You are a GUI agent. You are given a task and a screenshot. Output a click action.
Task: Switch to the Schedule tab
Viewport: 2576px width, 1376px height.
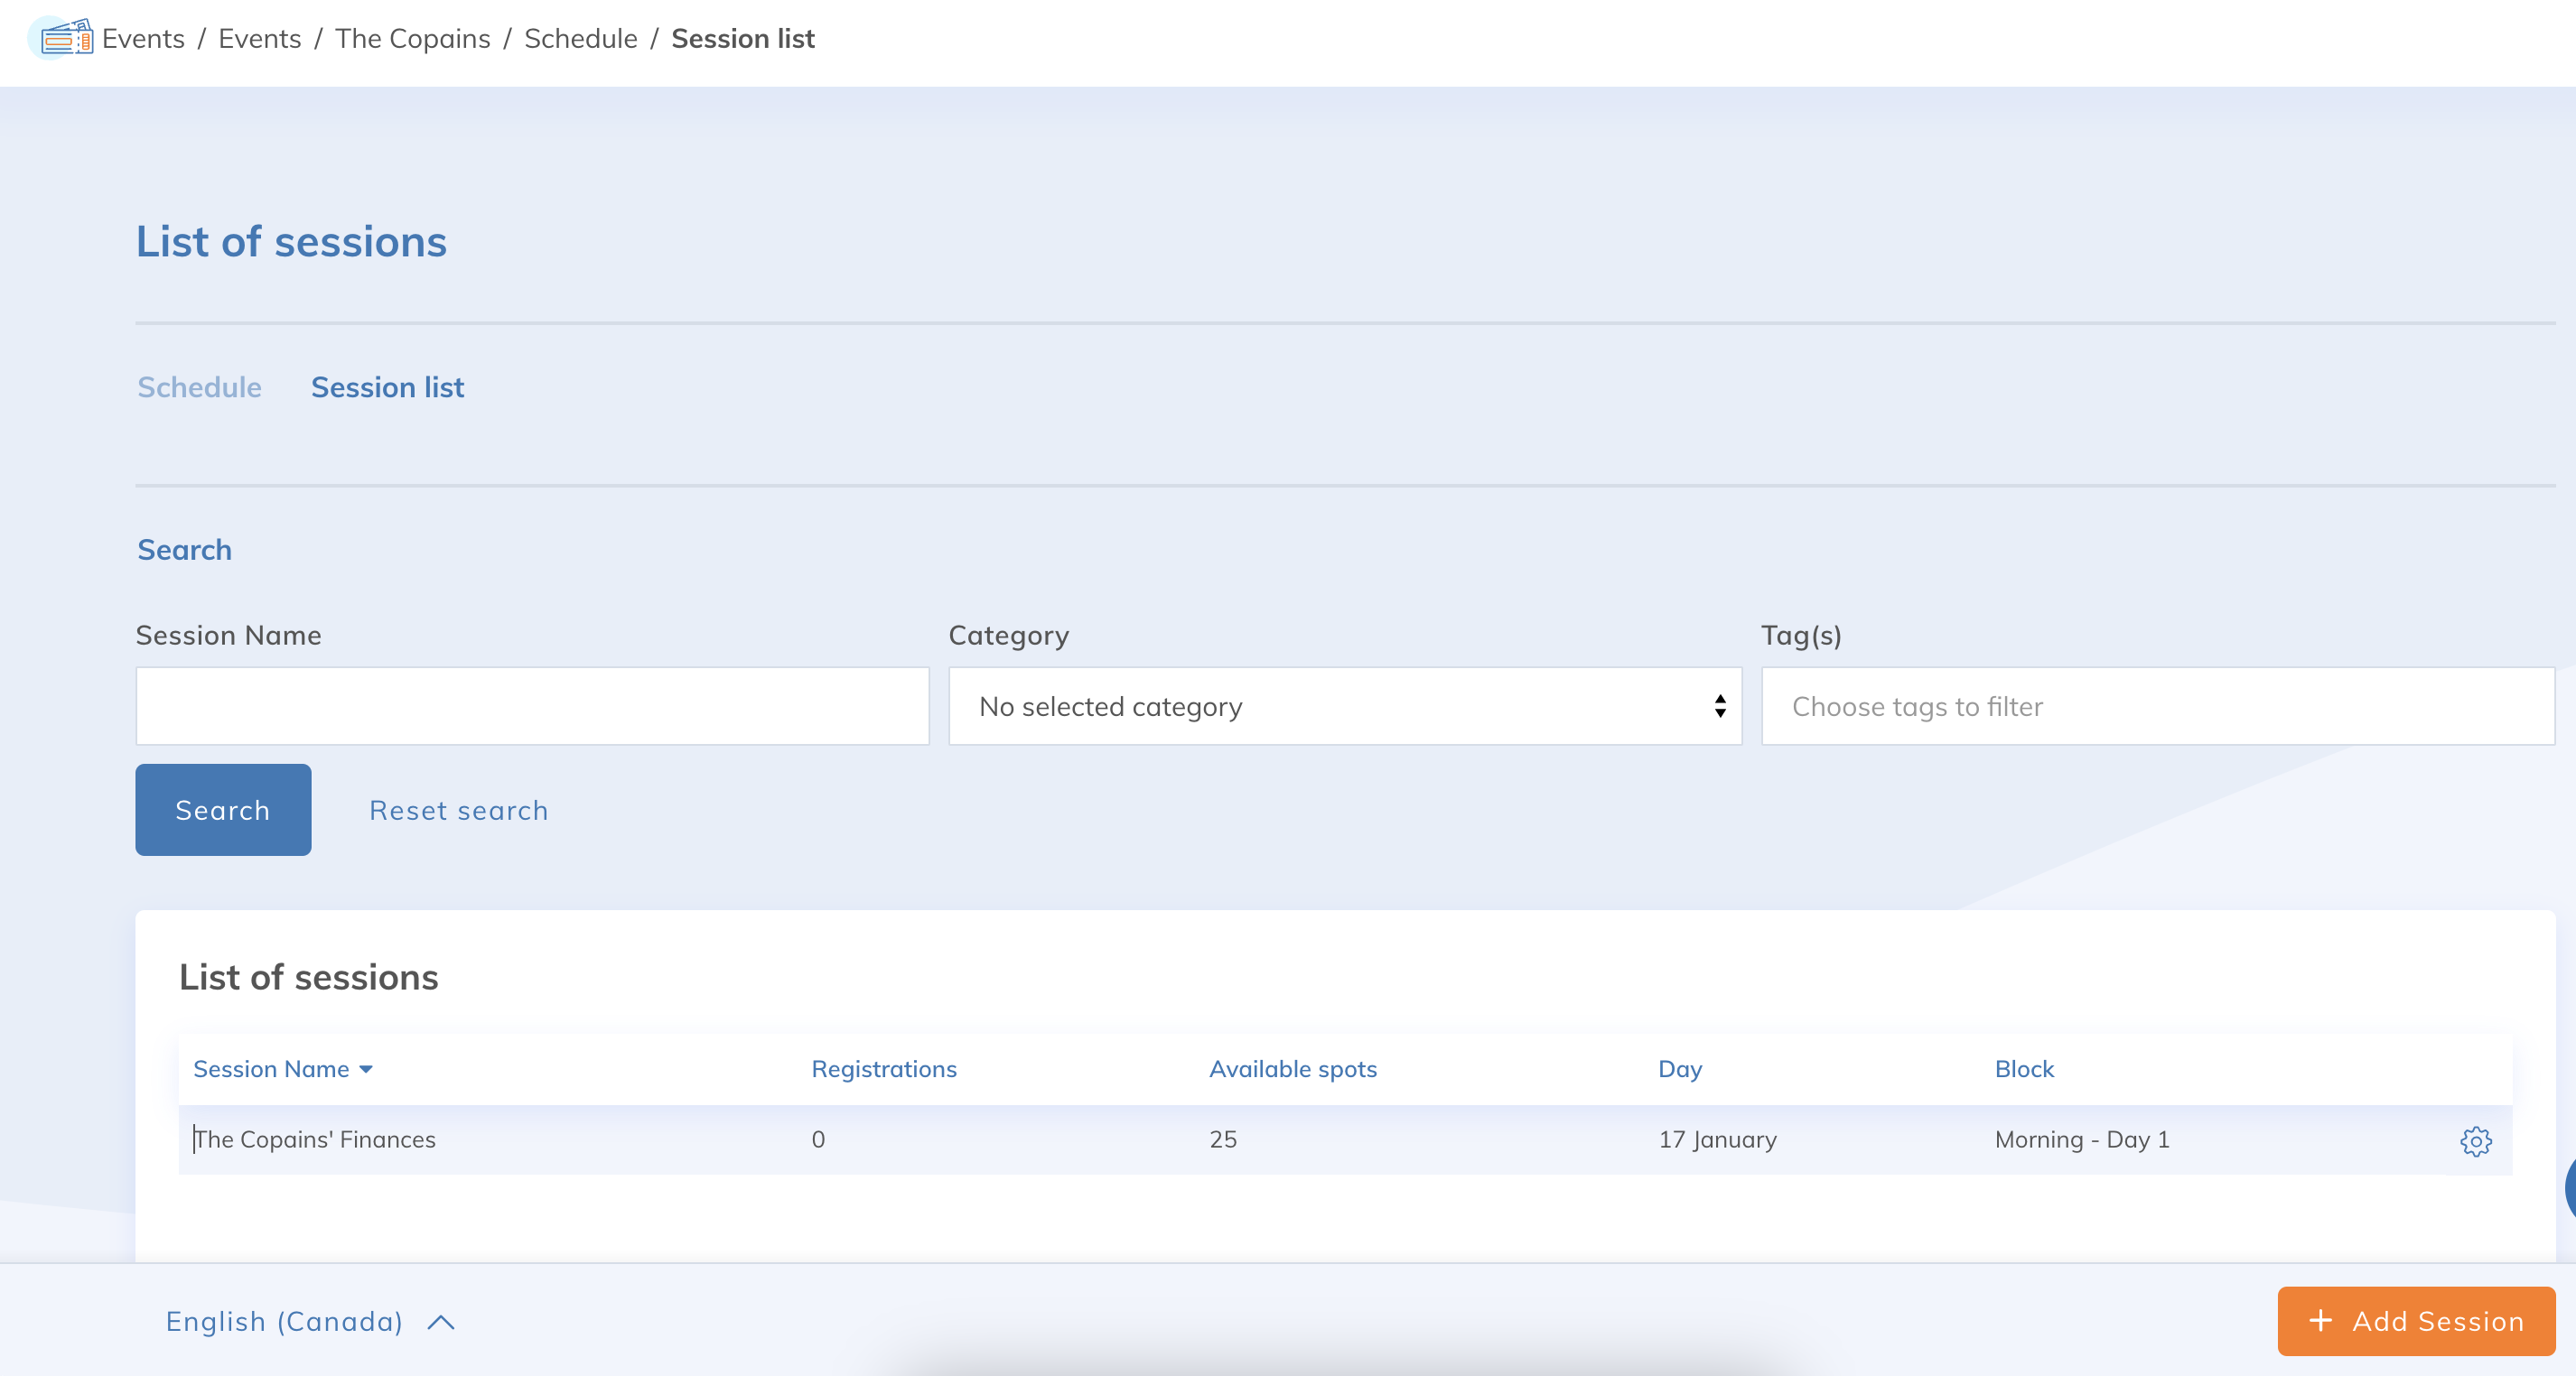click(199, 386)
